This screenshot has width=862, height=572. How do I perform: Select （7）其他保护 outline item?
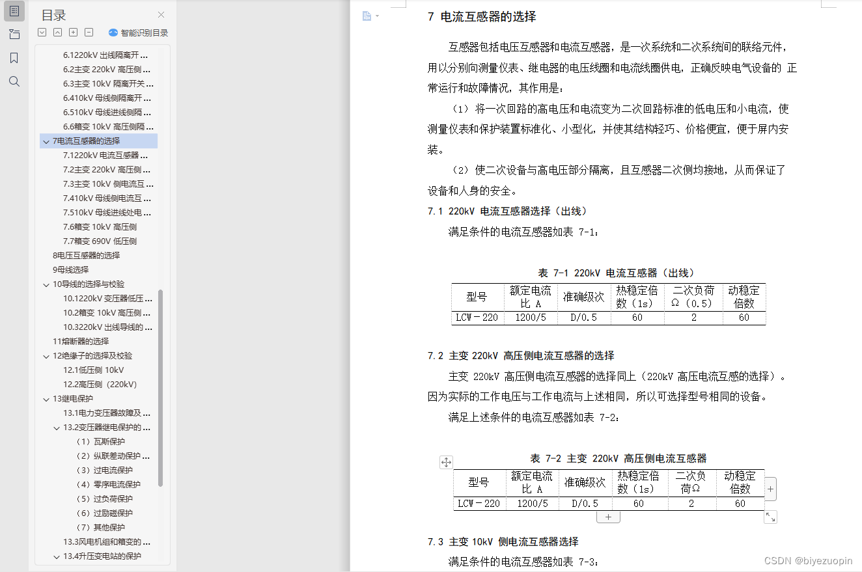click(x=100, y=528)
